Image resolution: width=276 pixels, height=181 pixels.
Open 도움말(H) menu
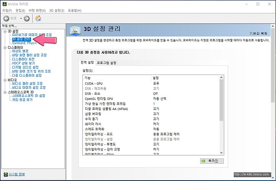pyautogui.click(x=75, y=11)
